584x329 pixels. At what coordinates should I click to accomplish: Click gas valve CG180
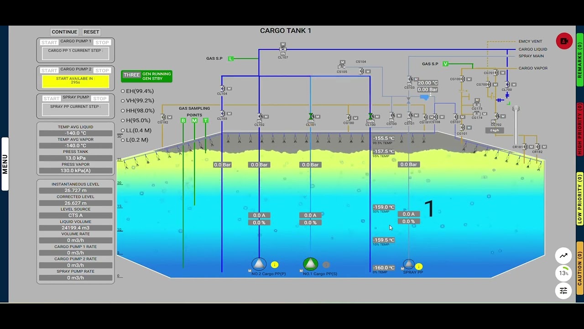pyautogui.click(x=349, y=117)
